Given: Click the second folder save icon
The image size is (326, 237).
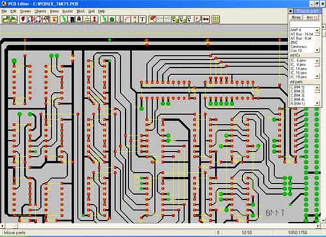Looking at the screenshot, I should pos(14,19).
